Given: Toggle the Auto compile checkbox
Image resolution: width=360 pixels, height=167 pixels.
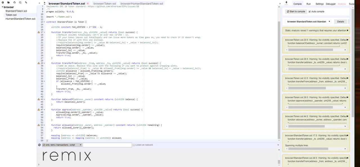Looking at the screenshot, I should coord(310,12).
